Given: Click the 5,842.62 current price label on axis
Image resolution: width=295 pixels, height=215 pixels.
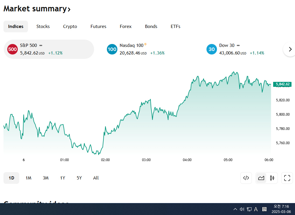Looking at the screenshot, I should pos(282,84).
